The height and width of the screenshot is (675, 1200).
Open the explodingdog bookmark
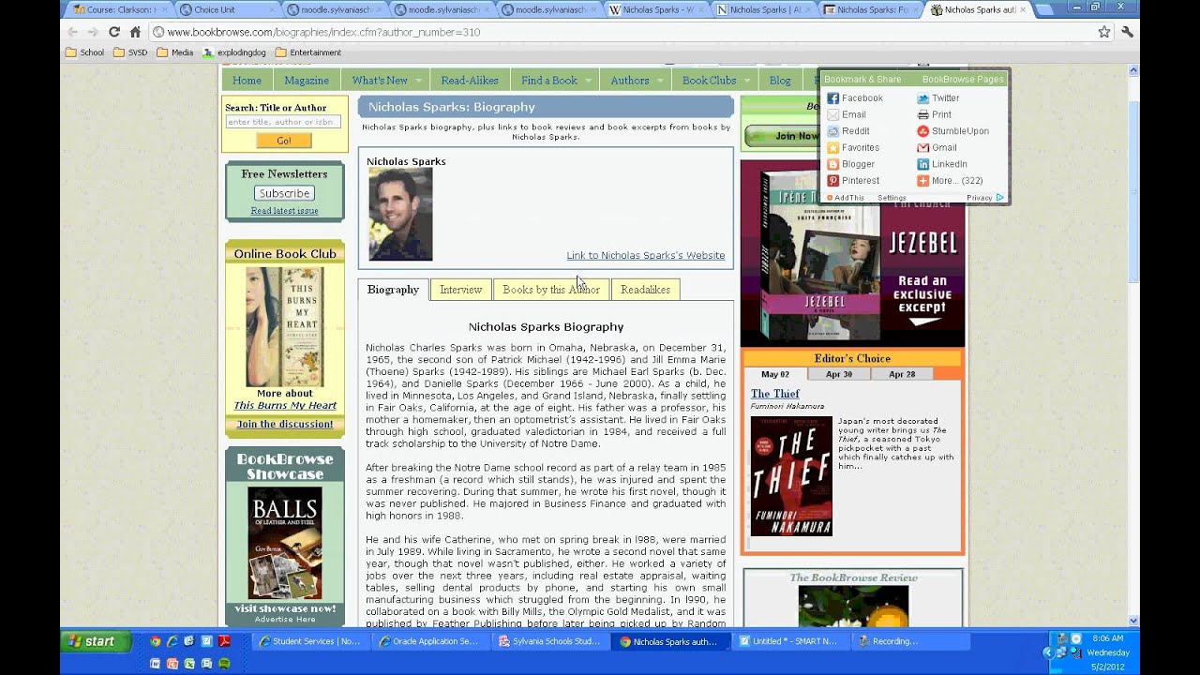click(x=234, y=52)
